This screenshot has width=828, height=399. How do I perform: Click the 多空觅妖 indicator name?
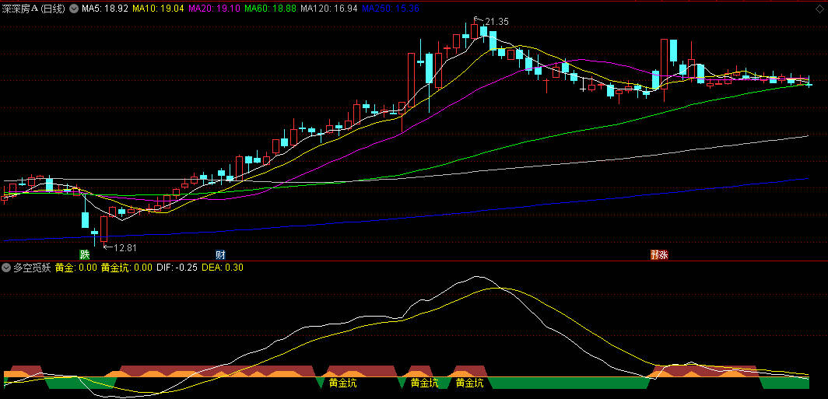pos(32,268)
